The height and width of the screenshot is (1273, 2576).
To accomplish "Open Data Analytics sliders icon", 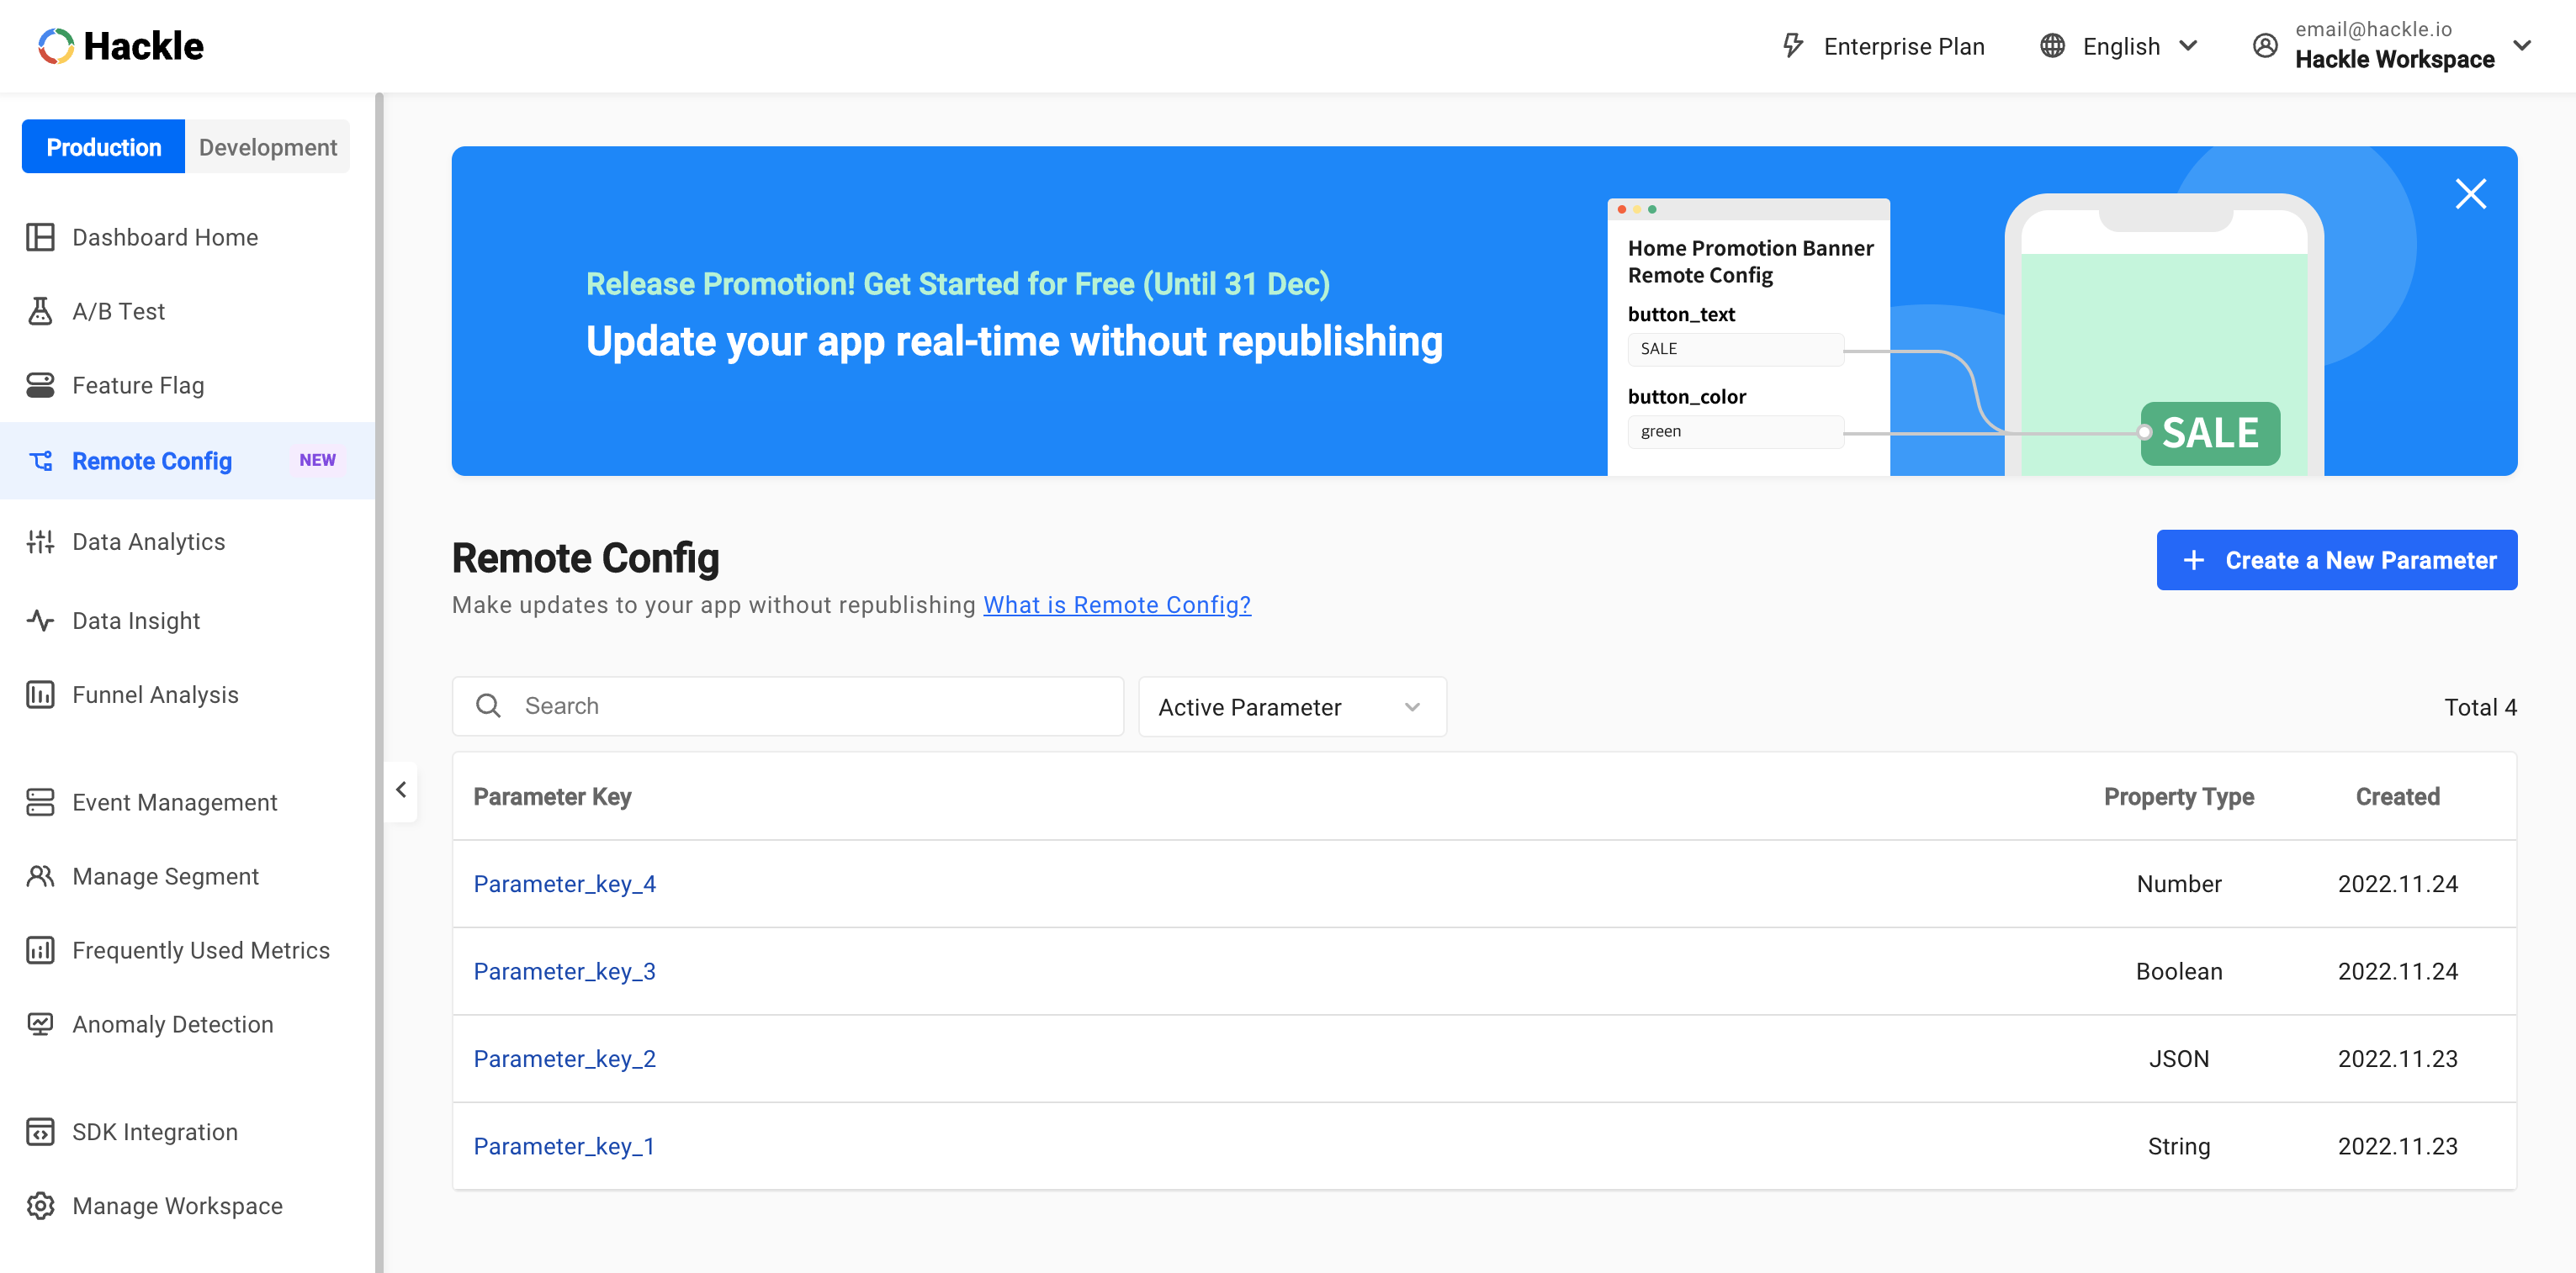I will 40,541.
